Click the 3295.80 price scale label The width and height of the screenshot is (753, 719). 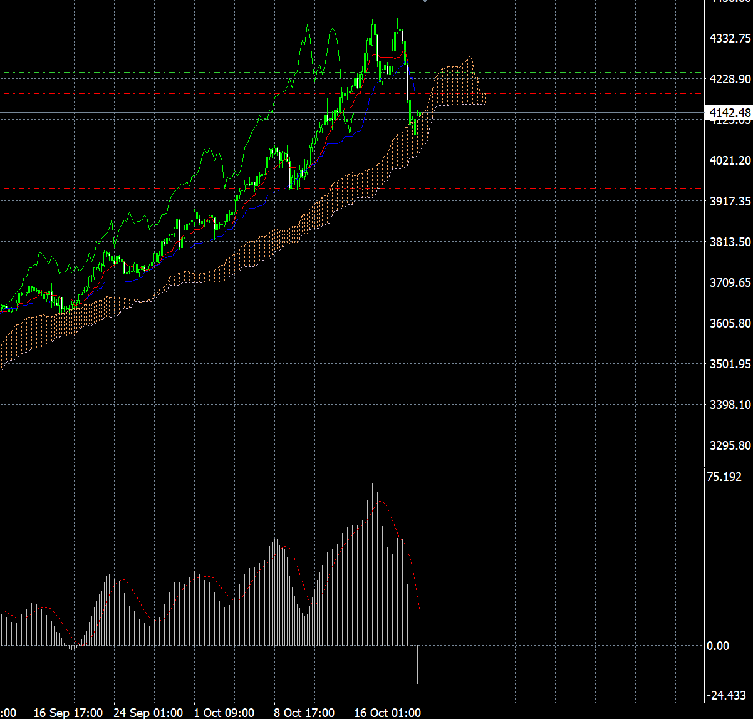pyautogui.click(x=730, y=445)
